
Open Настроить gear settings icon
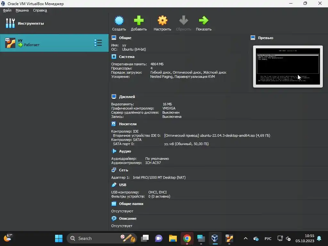[162, 20]
